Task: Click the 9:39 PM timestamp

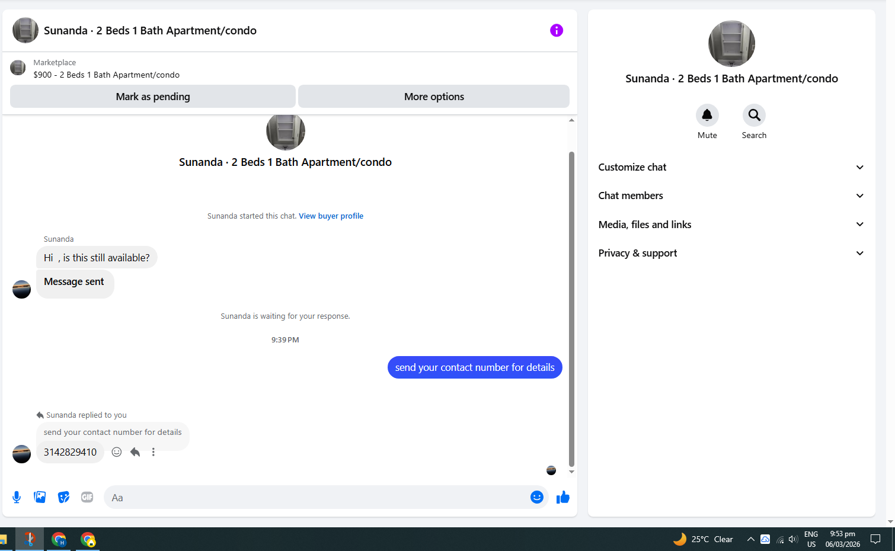Action: (x=285, y=340)
